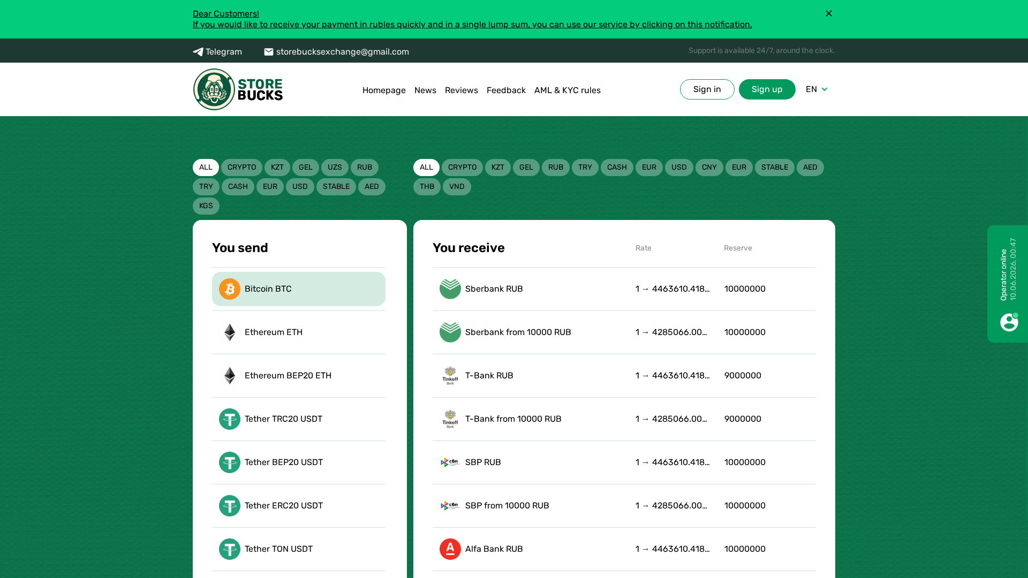This screenshot has height=578, width=1028.
Task: Click the Sign in button
Action: [707, 89]
